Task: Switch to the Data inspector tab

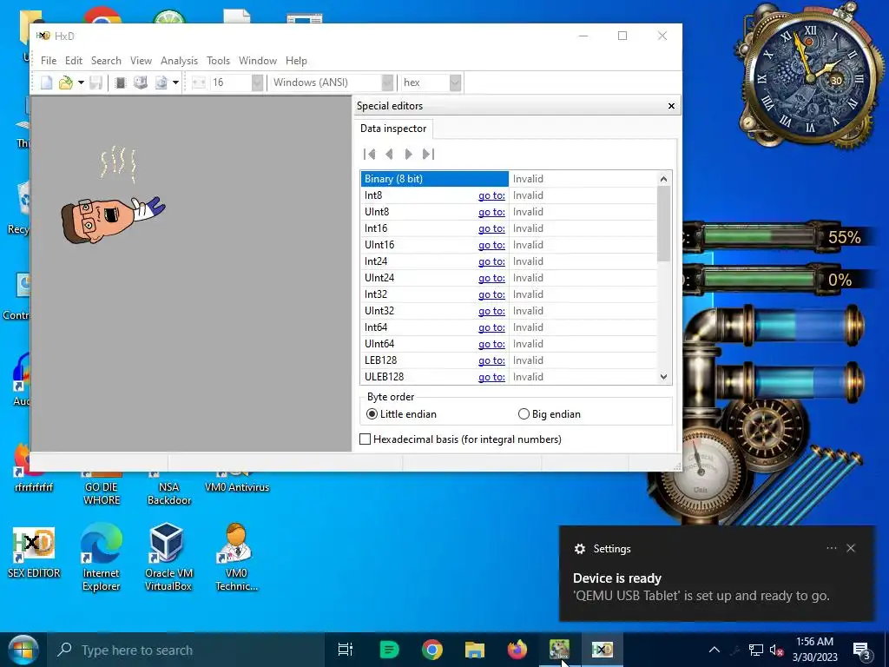Action: coord(393,129)
